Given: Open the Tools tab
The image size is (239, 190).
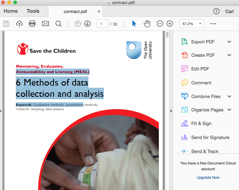Looking at the screenshot, I should coord(33,11).
